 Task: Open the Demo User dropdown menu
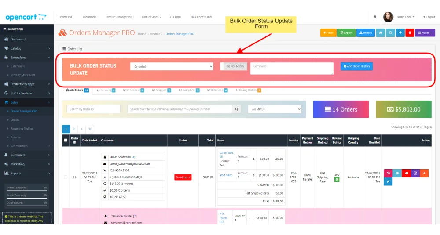tap(406, 17)
